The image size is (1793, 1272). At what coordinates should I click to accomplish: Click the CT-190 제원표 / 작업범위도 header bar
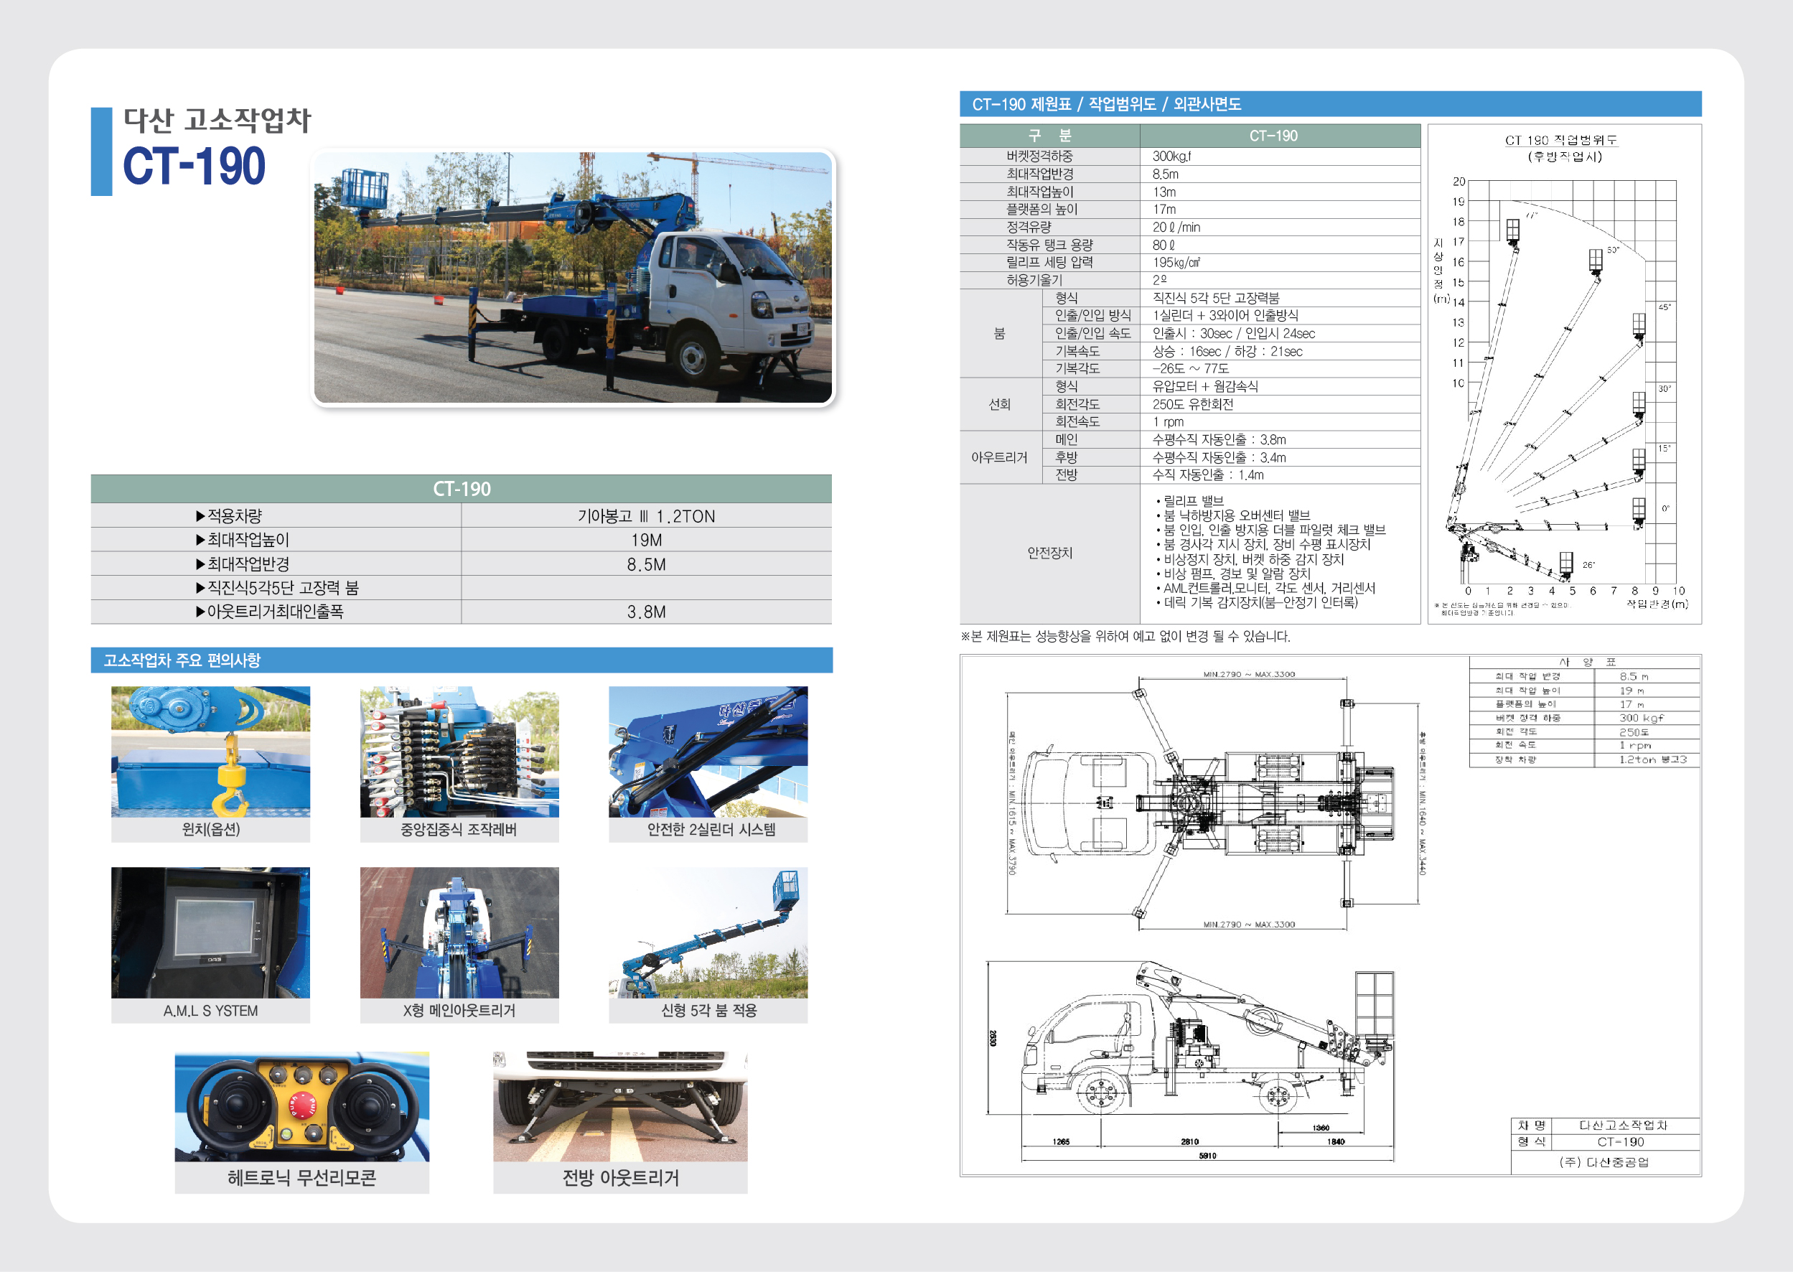1330,104
